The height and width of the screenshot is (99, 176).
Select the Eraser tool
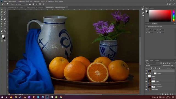pos(2,21)
